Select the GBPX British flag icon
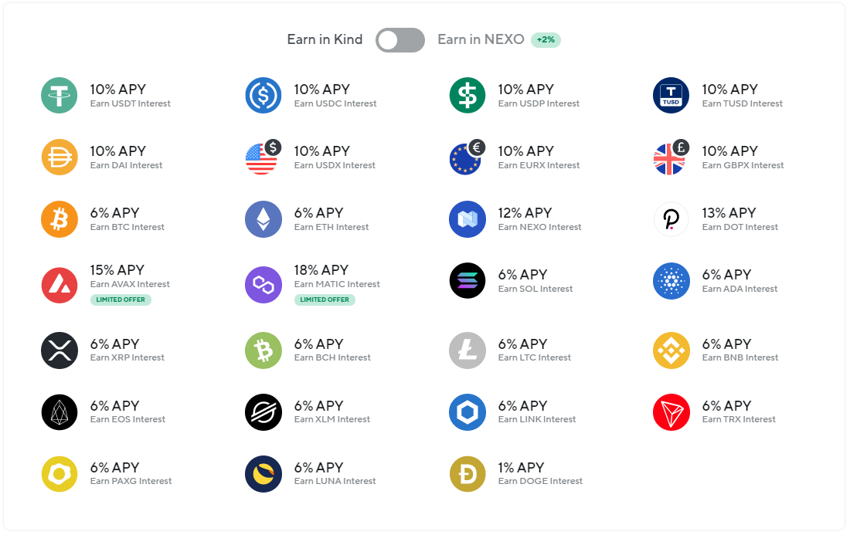Screen dimensions: 850x535 (x=671, y=157)
